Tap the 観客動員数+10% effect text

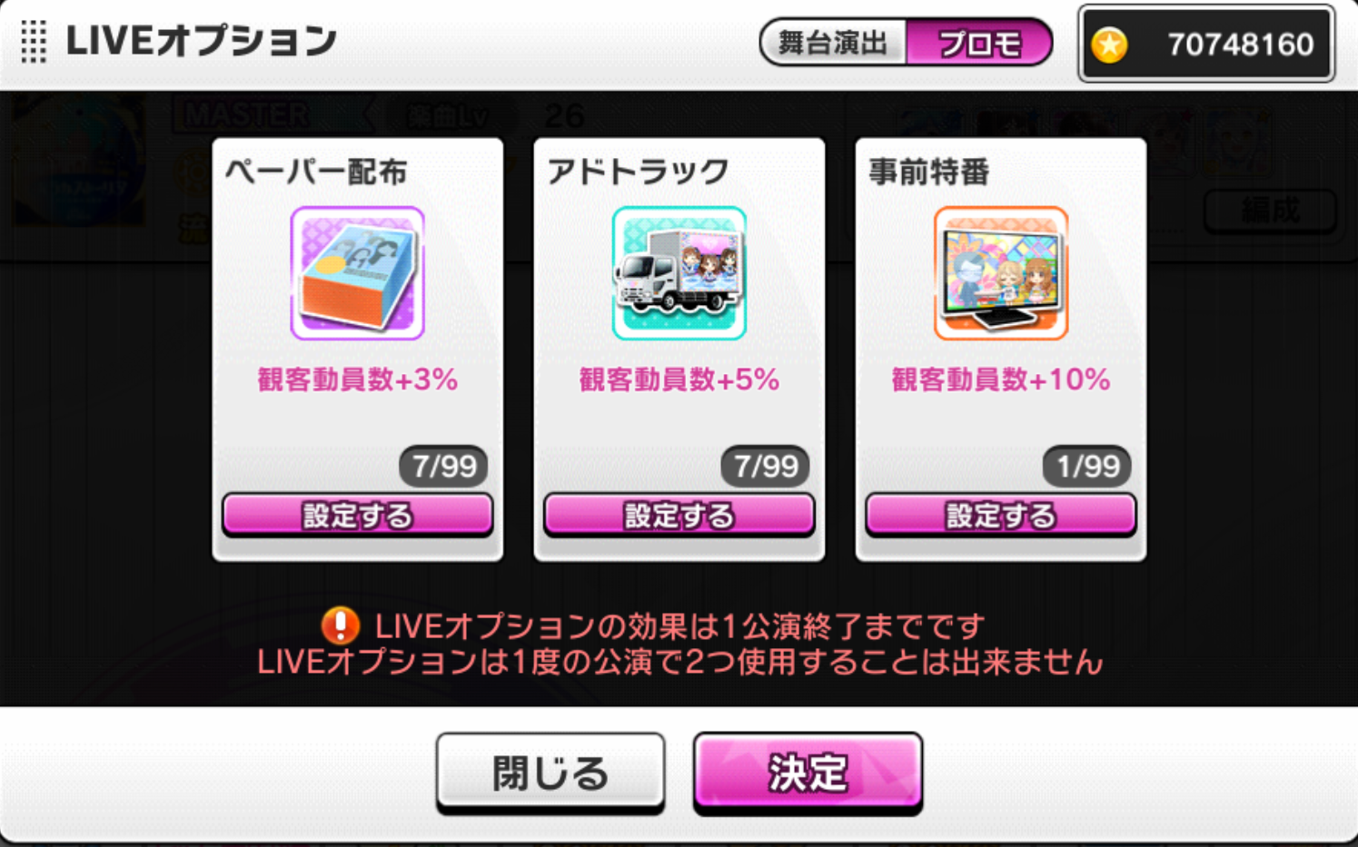click(1001, 379)
